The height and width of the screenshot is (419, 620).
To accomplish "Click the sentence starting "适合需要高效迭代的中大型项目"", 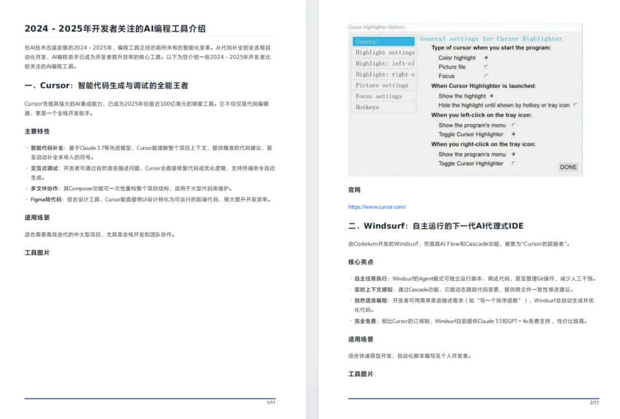I will tap(99, 235).
